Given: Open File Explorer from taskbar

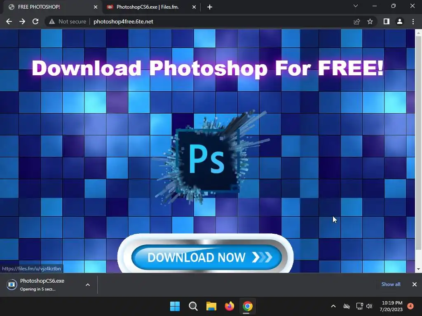Looking at the screenshot, I should (211, 306).
